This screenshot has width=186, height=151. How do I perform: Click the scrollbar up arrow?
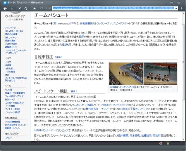coord(183,13)
